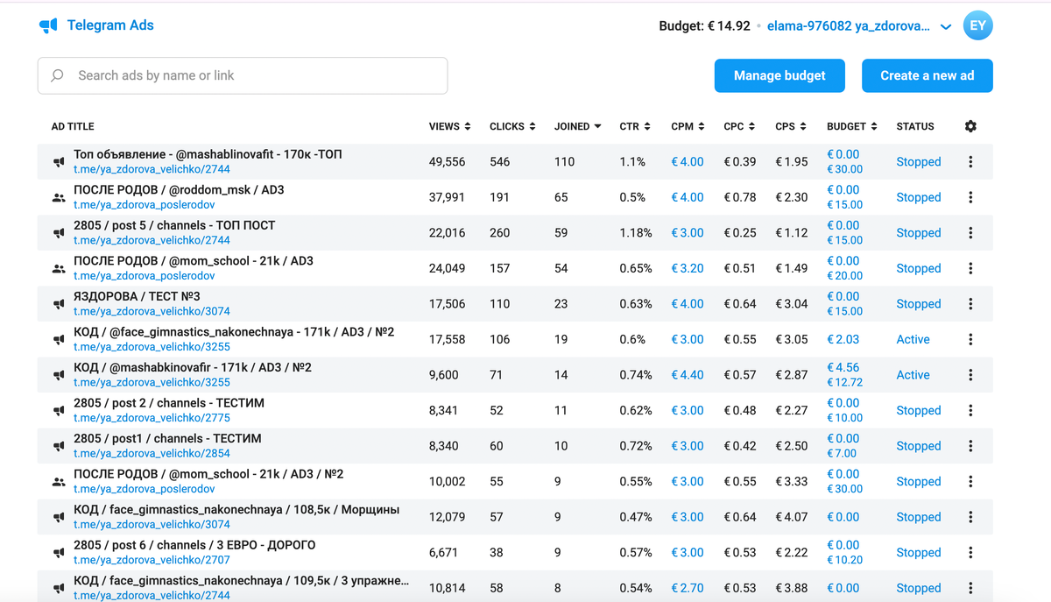The image size is (1051, 602).
Task: Sort table by CPM column
Action: pos(688,126)
